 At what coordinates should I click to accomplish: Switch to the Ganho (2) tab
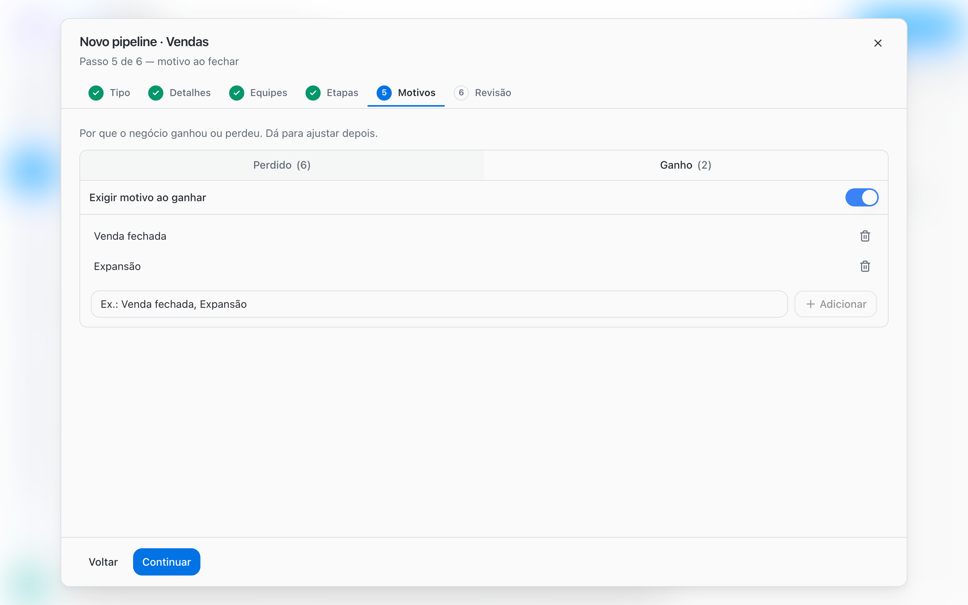(686, 165)
